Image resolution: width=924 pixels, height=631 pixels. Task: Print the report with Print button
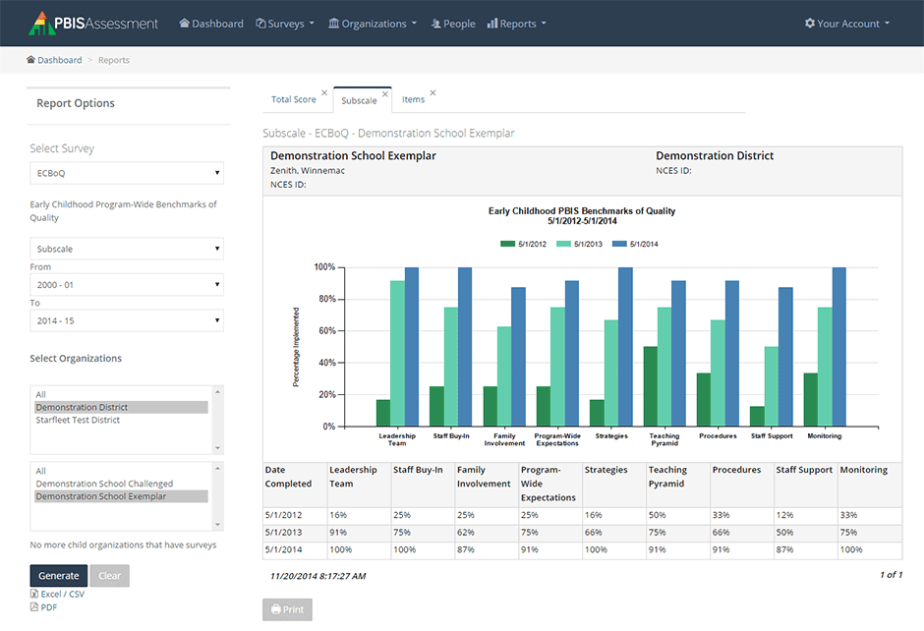tap(287, 609)
